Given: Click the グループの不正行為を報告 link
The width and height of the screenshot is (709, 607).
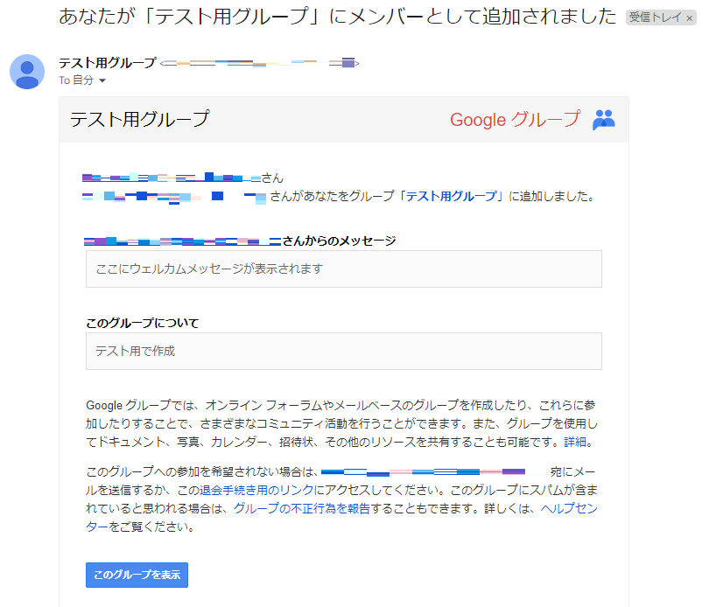Looking at the screenshot, I should pyautogui.click(x=289, y=508).
